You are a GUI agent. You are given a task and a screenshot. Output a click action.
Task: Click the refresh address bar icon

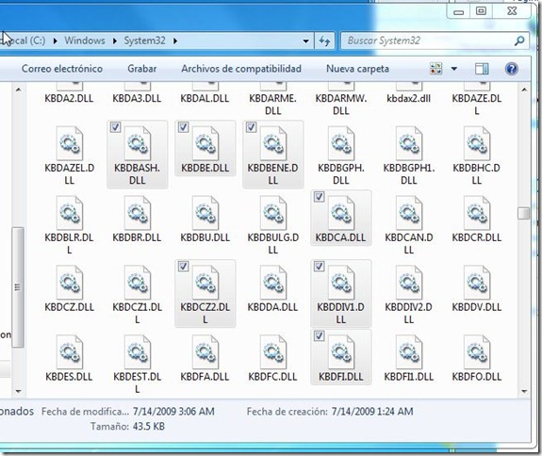pyautogui.click(x=324, y=41)
